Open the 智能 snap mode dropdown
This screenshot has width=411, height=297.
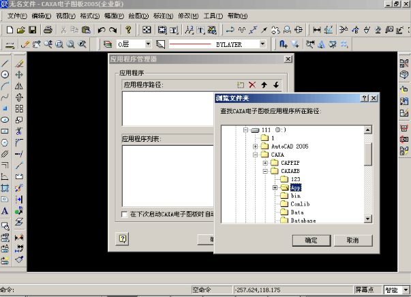406,290
